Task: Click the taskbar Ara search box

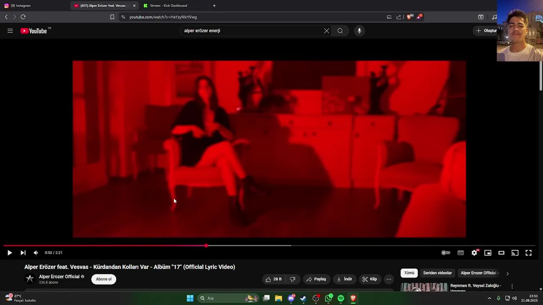Action: tap(229, 298)
